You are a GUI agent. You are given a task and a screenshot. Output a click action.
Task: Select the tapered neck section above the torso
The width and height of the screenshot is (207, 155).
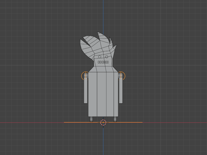click(103, 69)
